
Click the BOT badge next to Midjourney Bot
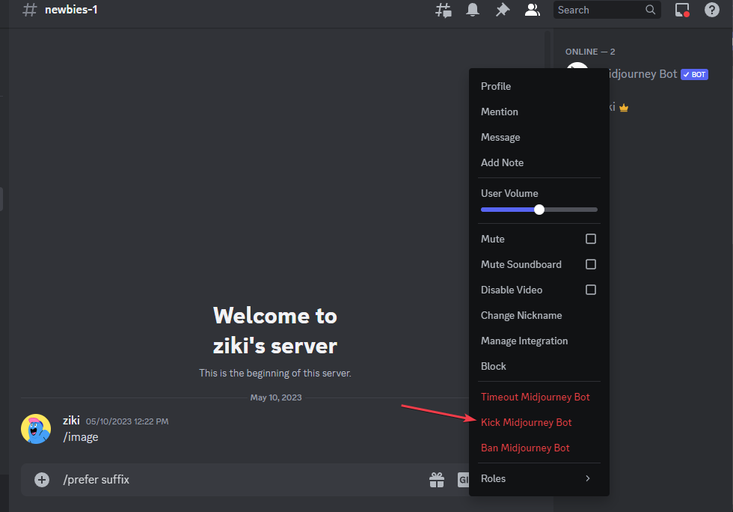[694, 74]
